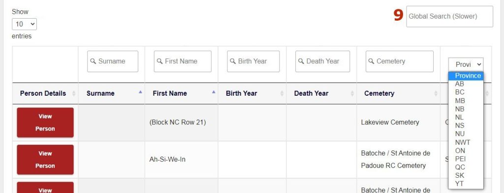View Person for Ah-Si-We-In row
The height and width of the screenshot is (193, 504).
(45, 160)
